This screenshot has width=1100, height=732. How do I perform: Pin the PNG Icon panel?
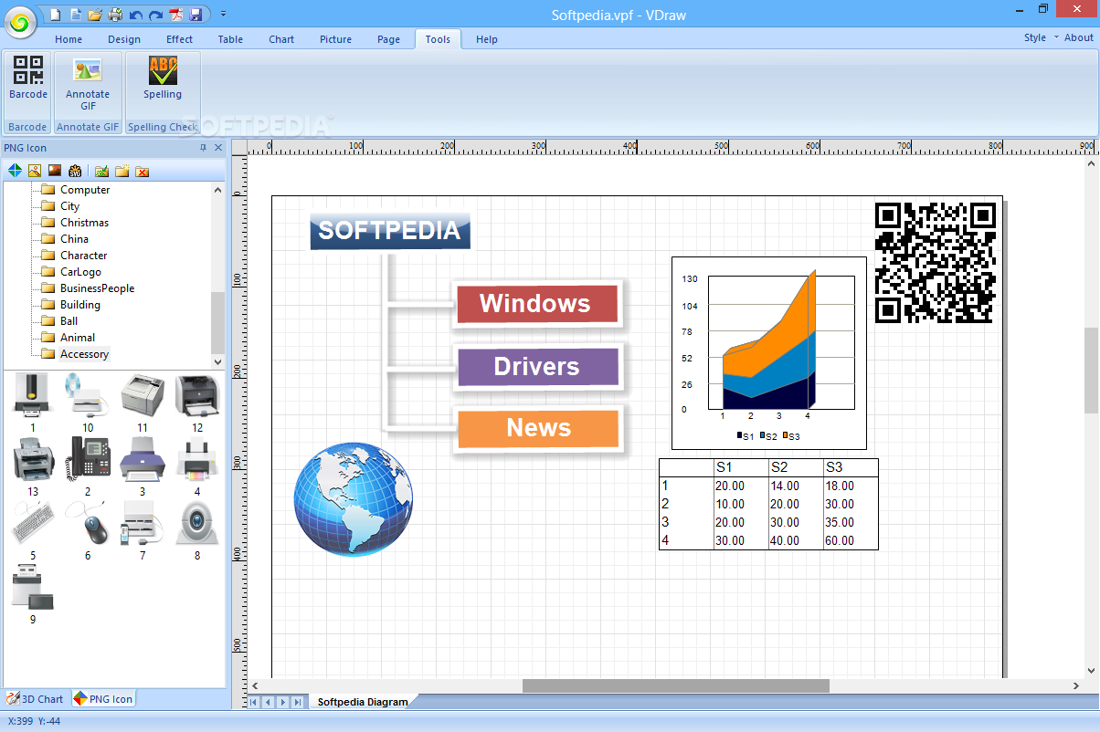pyautogui.click(x=203, y=148)
